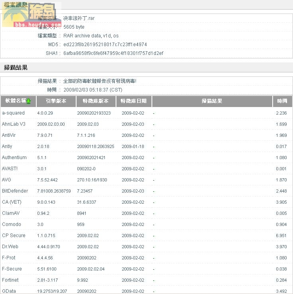
Task: Click scan time 3.905 of CA (VET)
Action: [x=281, y=202]
